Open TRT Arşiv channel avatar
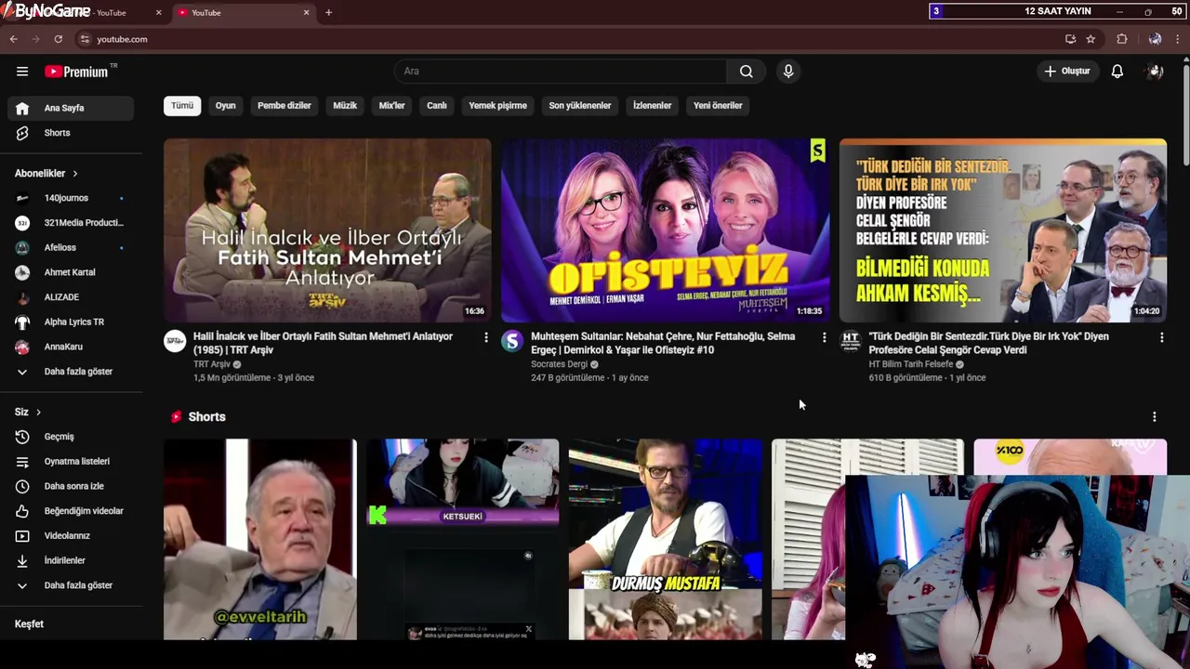1190x669 pixels. [175, 341]
